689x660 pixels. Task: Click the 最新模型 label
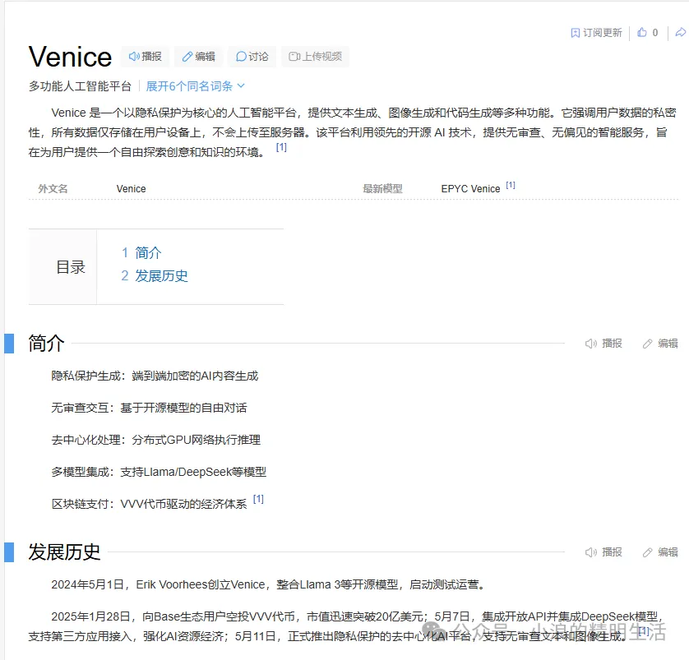382,189
